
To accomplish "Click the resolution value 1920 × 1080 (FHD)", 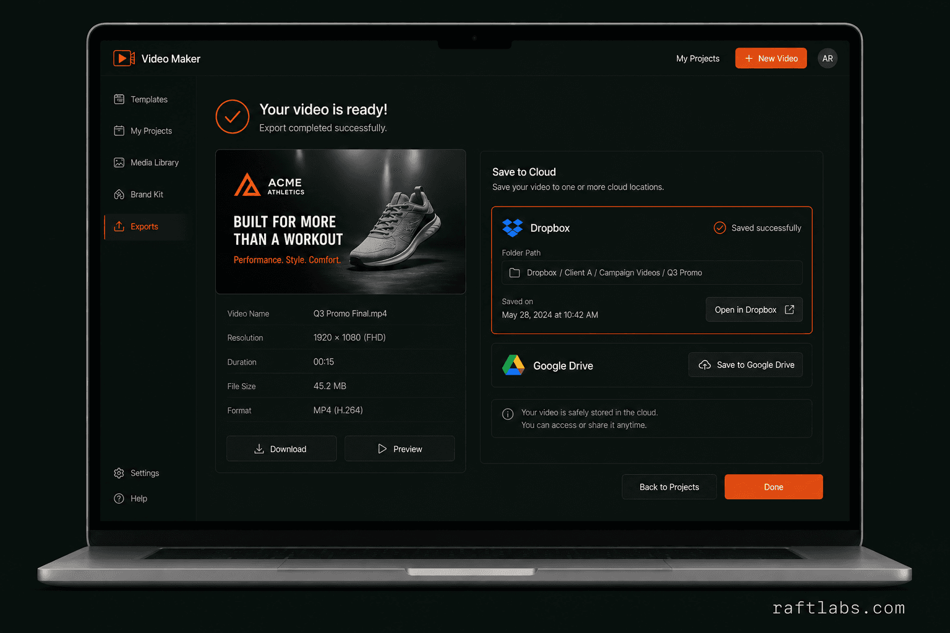I will (349, 338).
